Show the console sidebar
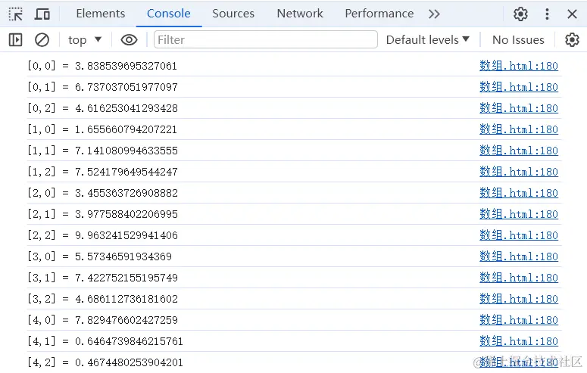 tap(15, 39)
